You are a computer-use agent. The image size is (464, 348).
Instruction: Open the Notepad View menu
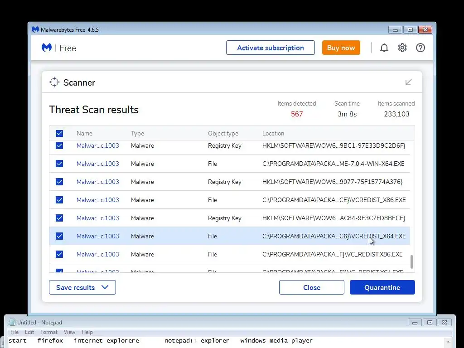(69, 332)
